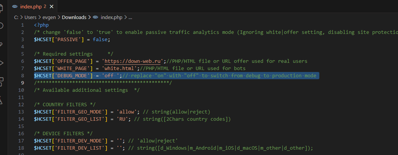Open the 'C:' breadcrumb segment

click(x=16, y=17)
